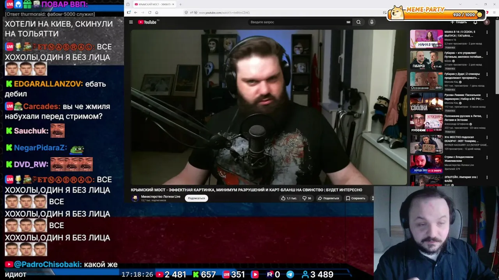Click the Сохранить save button

[356, 198]
